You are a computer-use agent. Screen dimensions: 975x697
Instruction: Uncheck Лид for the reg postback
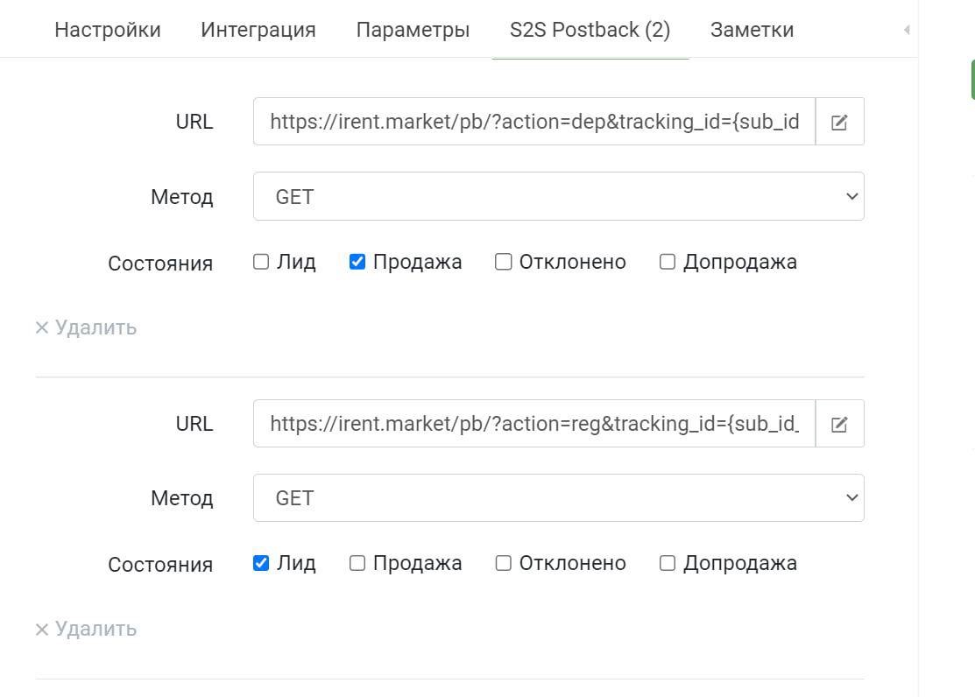click(x=261, y=563)
